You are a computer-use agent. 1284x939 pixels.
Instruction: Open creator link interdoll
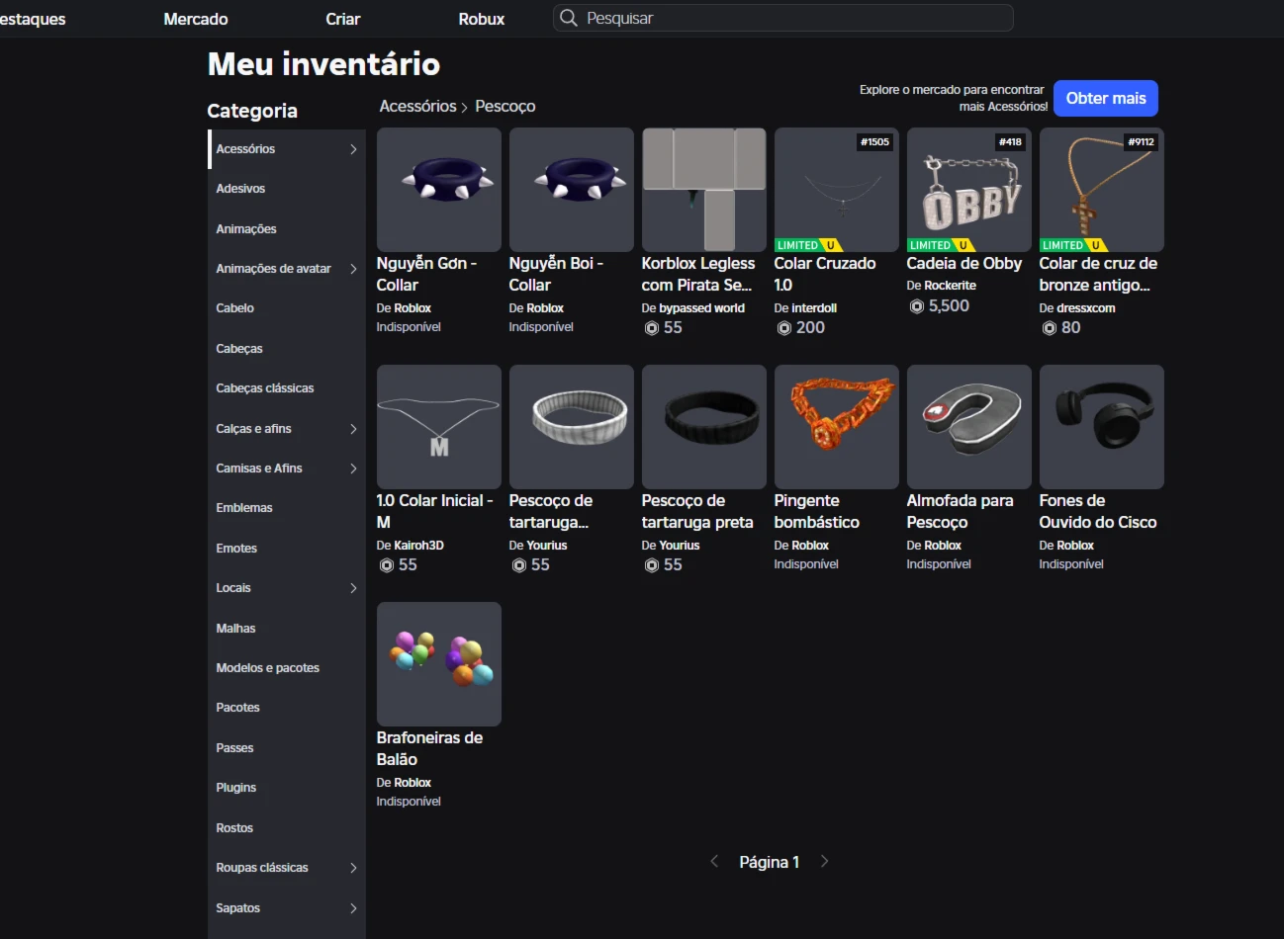pos(814,308)
